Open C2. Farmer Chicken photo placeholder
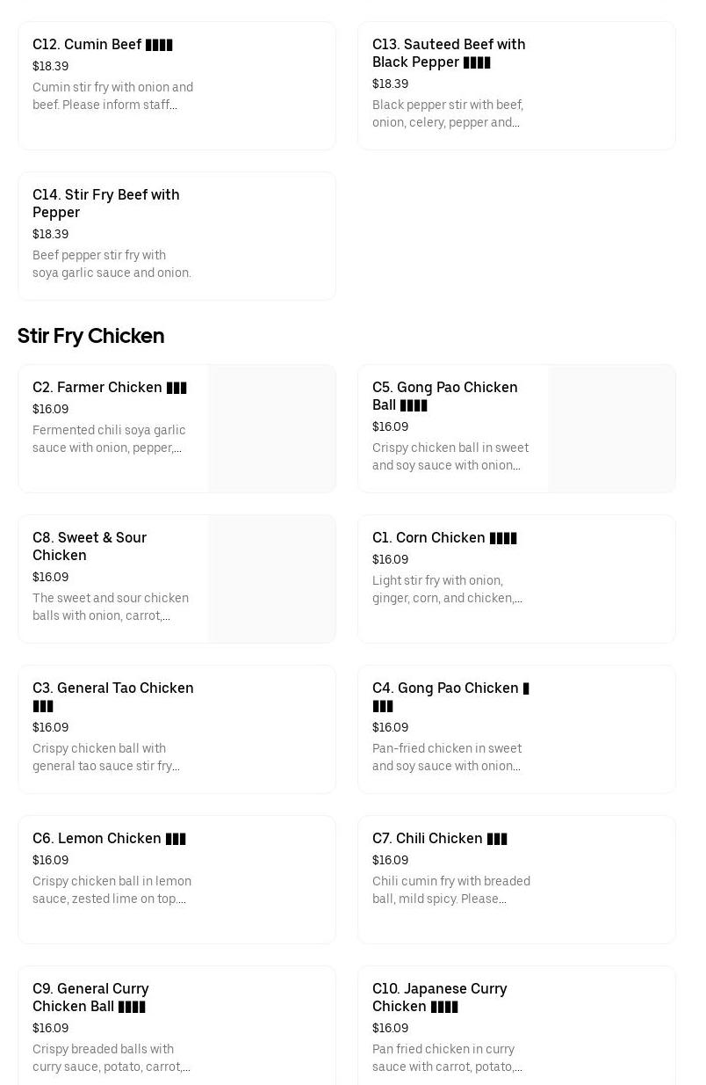 tap(272, 429)
